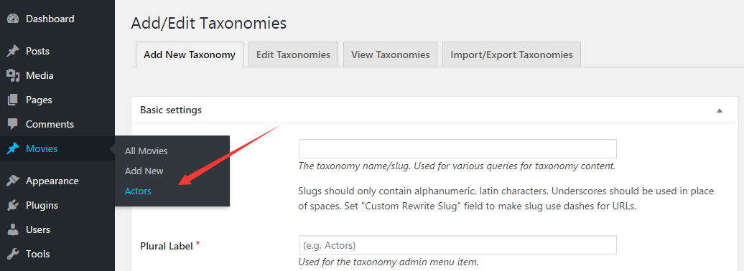Collapse the Basic settings panel arrow

720,110
